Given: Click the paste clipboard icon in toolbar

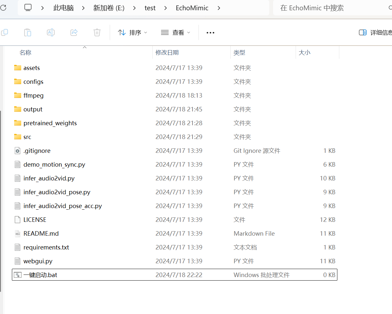Looking at the screenshot, I should click(28, 32).
